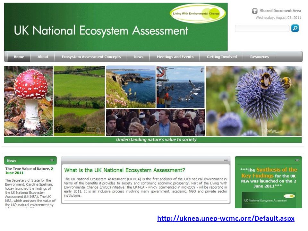Click the search magnifier button
This screenshot has height=231, width=308.
295,28
